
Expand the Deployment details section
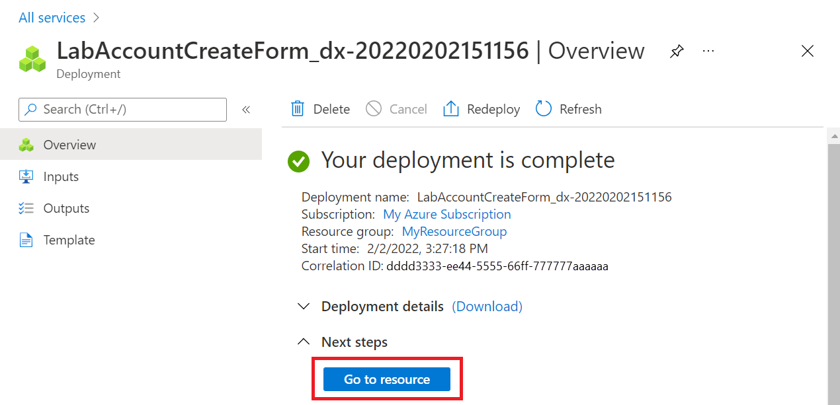coord(304,306)
